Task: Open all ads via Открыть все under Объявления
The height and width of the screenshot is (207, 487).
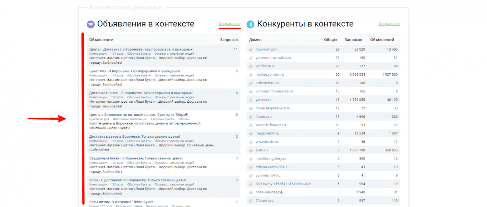Action: pyautogui.click(x=229, y=24)
